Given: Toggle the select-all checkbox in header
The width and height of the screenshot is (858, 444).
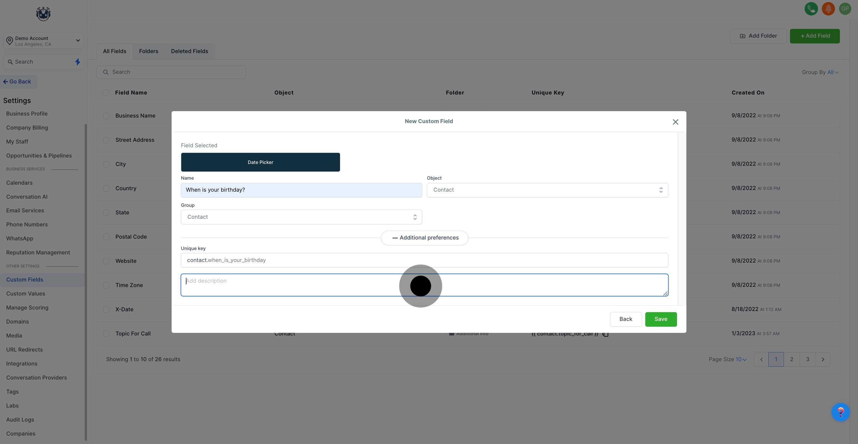Looking at the screenshot, I should point(106,93).
